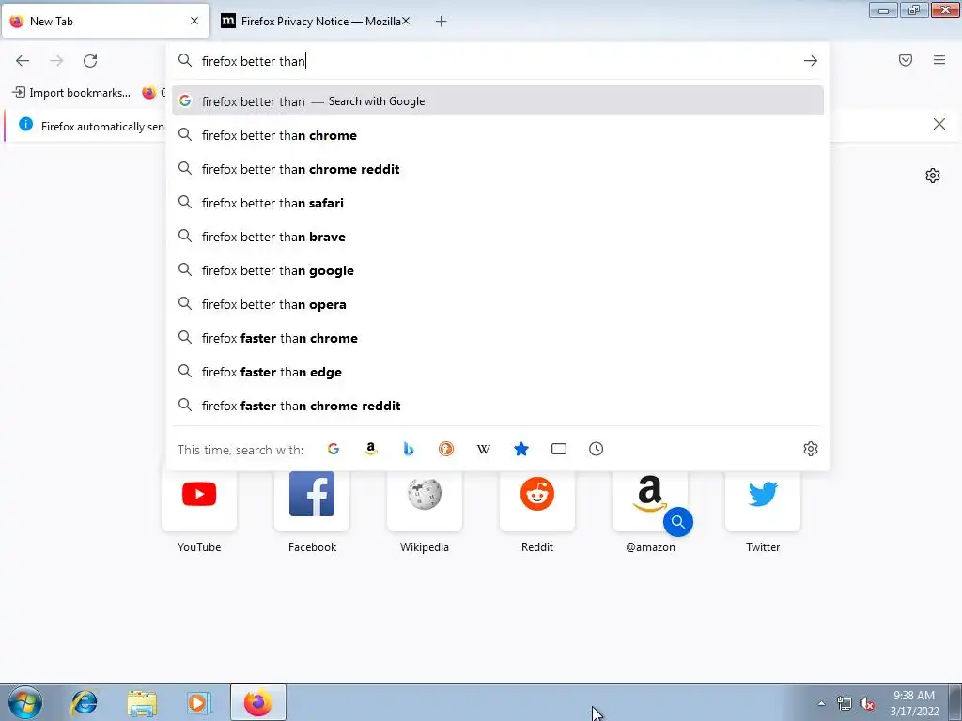Click the Go arrow in the address bar
This screenshot has width=962, height=721.
[x=811, y=61]
